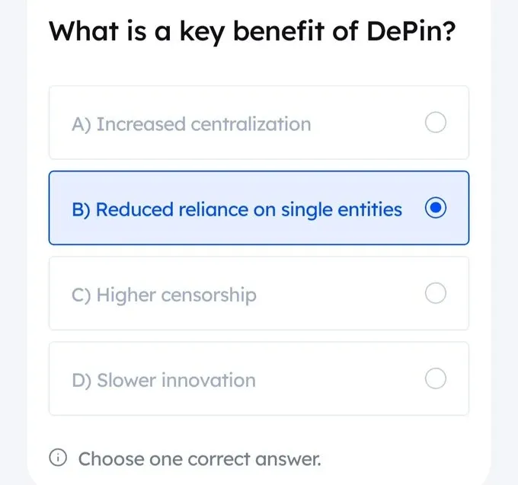The image size is (518, 485).
Task: Choose the Higher censorship radio button
Action: pos(435,293)
